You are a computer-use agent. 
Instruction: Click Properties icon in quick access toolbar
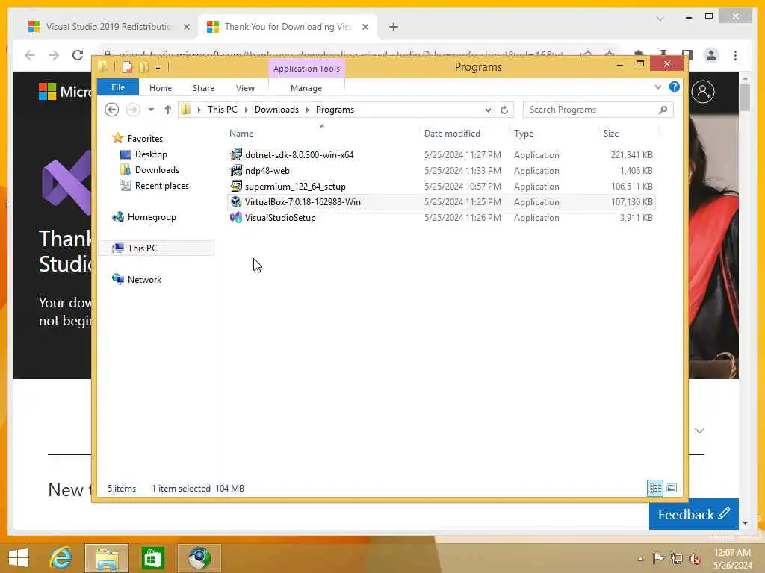pos(127,67)
